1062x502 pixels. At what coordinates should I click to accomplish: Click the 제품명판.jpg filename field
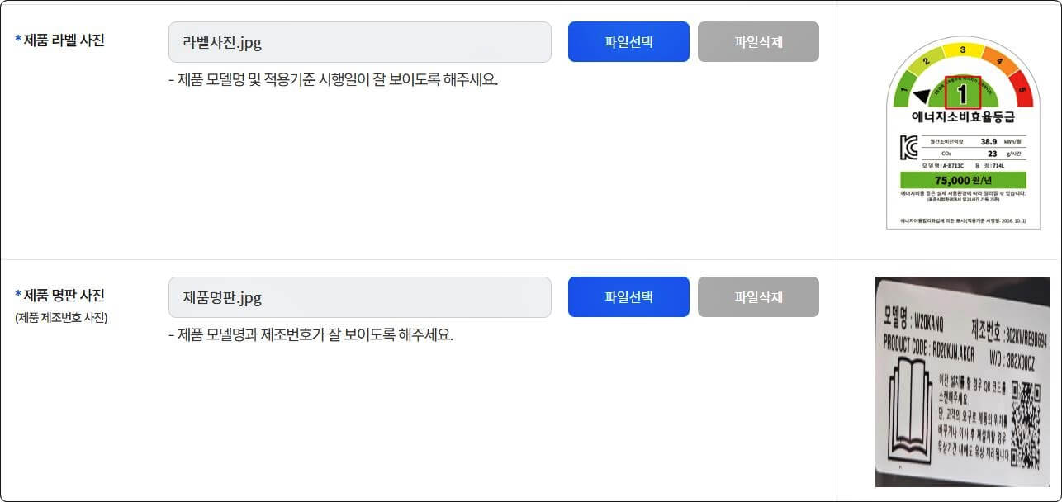coord(360,296)
